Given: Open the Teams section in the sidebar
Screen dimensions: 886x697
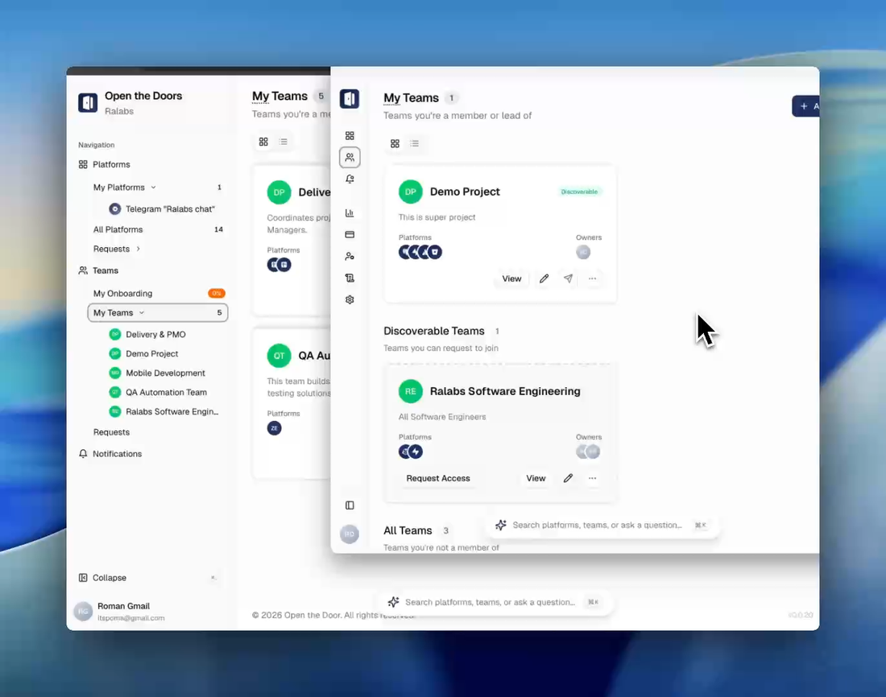Looking at the screenshot, I should tap(106, 270).
